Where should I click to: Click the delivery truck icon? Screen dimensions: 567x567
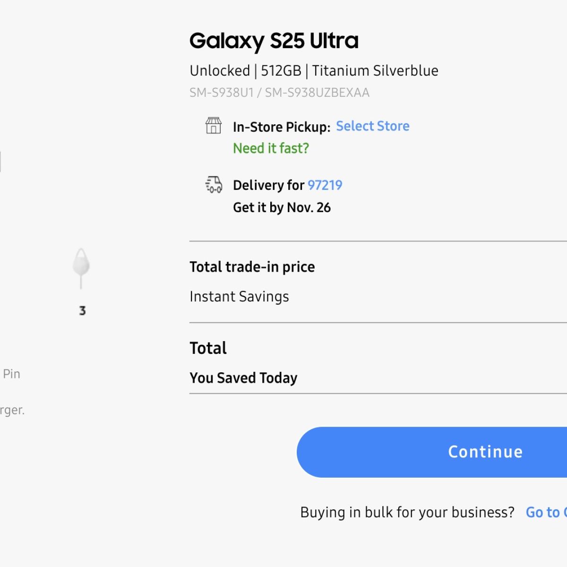214,184
